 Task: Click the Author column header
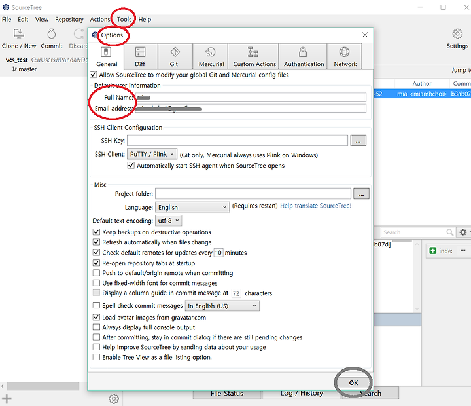click(422, 83)
